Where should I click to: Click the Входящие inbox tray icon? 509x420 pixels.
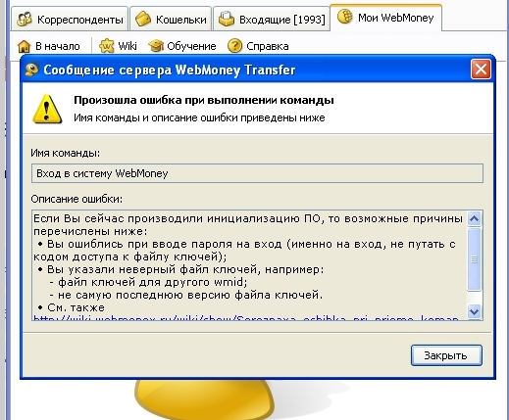click(x=227, y=19)
